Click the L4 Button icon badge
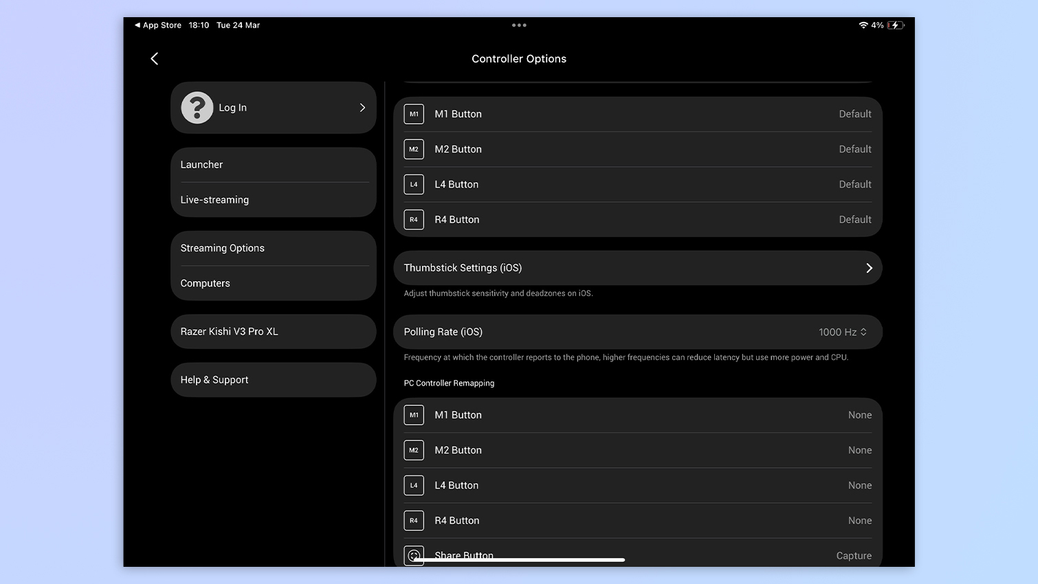 tap(414, 184)
